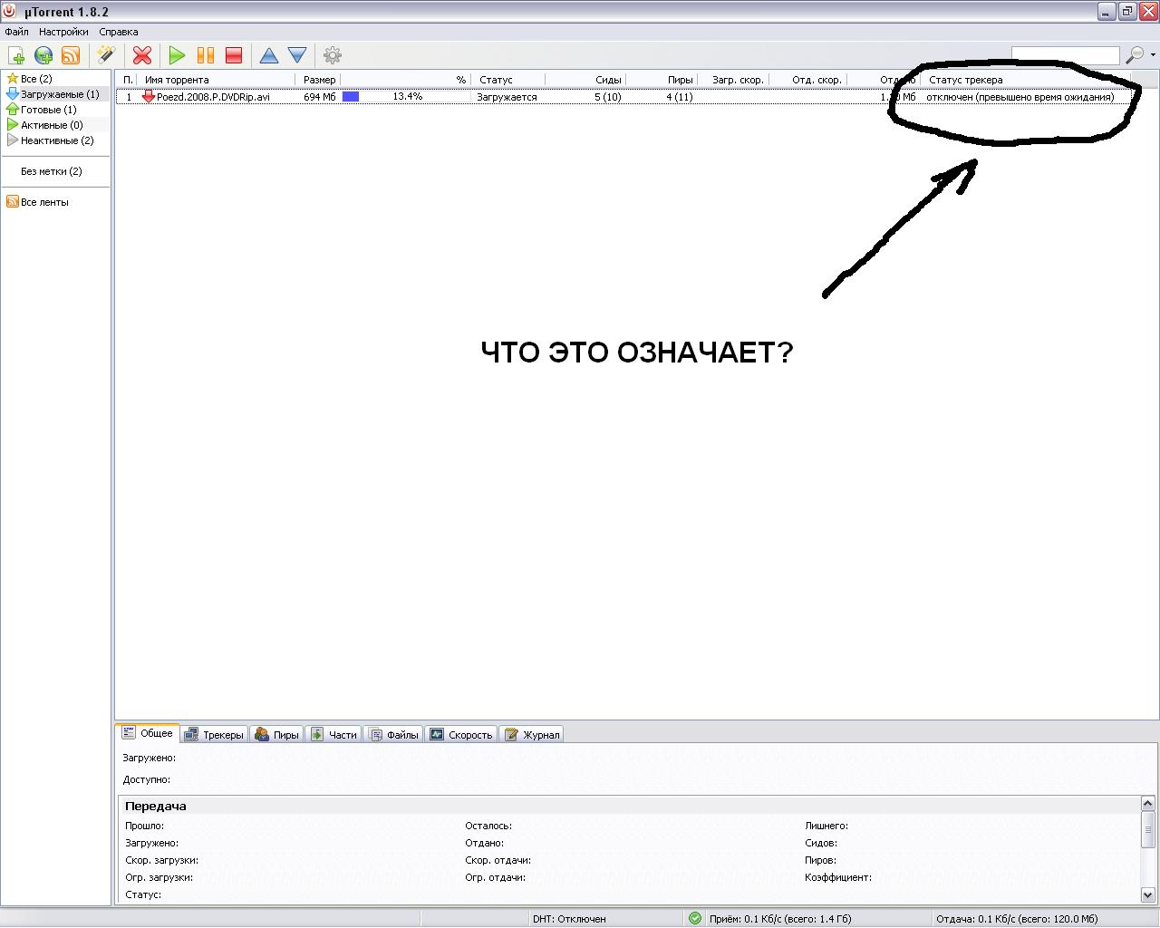Start the torrent with green play icon
Screen dimensions: 1160x928
(x=177, y=56)
